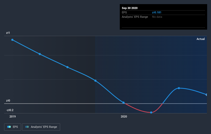
Task: Select the lowest negative EPS data point
Action: click(x=151, y=112)
